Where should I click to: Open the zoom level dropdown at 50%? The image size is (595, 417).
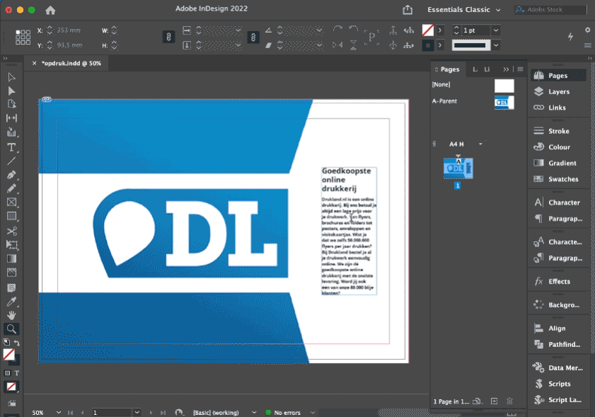[59, 412]
